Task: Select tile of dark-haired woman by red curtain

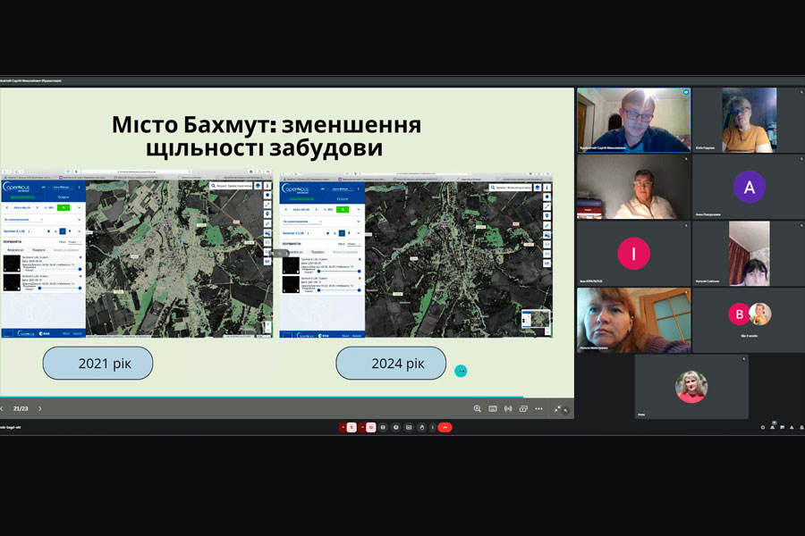Action: tap(749, 254)
